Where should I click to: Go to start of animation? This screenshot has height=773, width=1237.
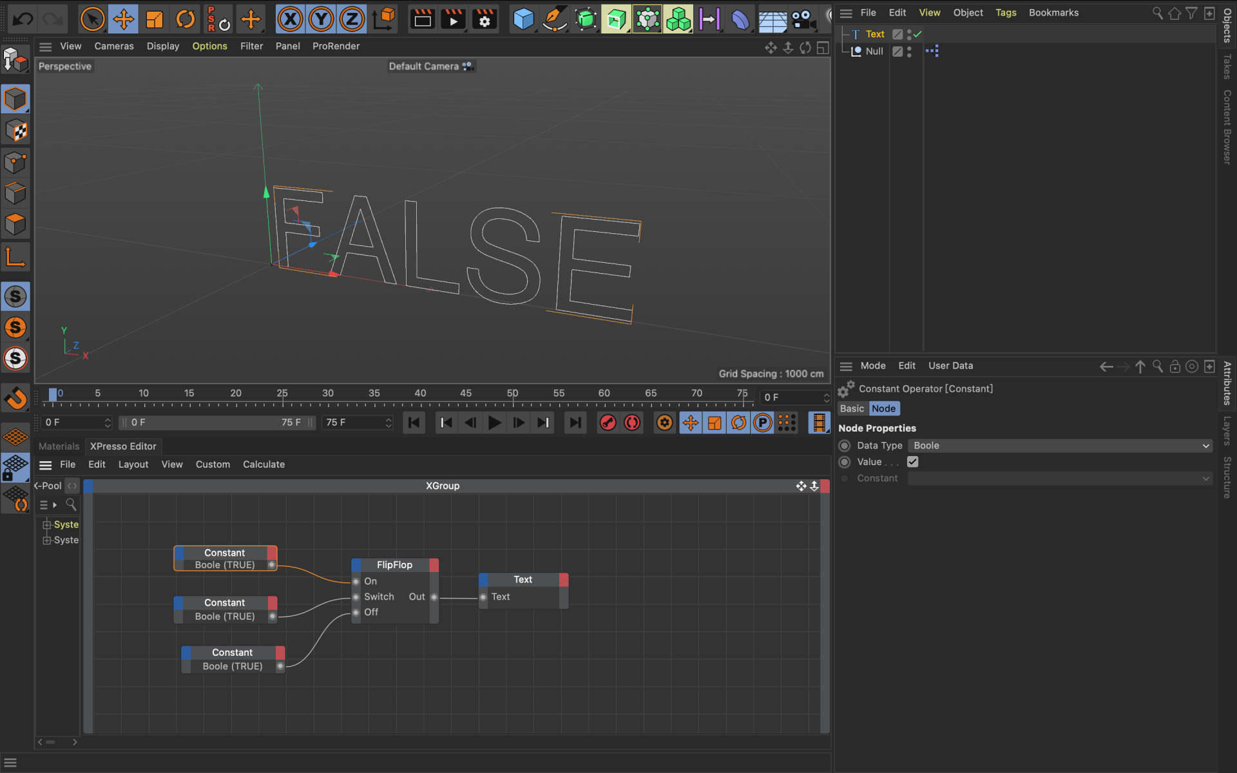(414, 423)
